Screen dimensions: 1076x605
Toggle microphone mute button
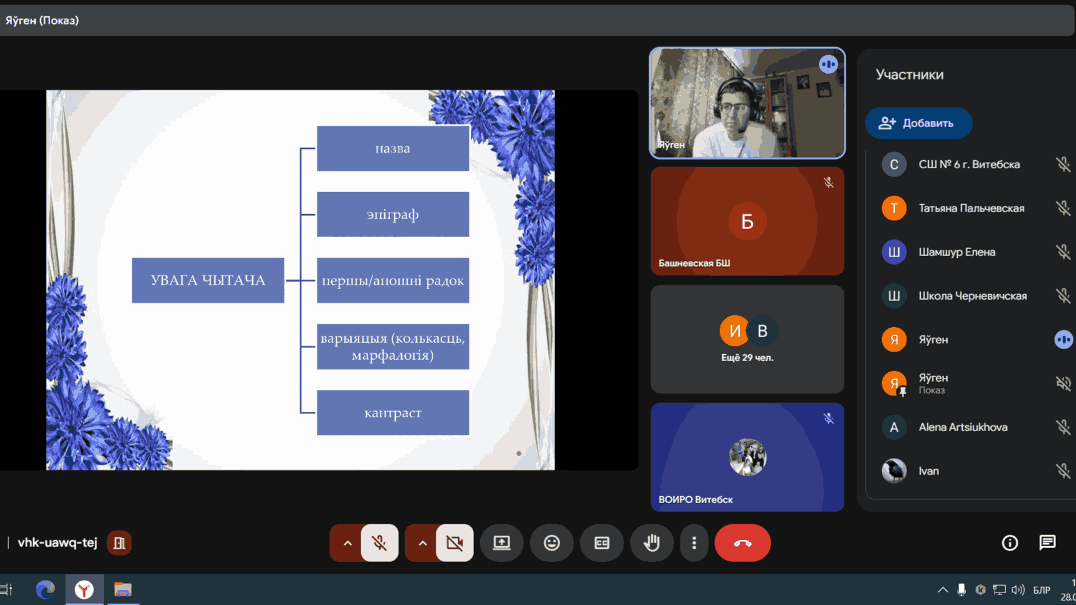(379, 542)
